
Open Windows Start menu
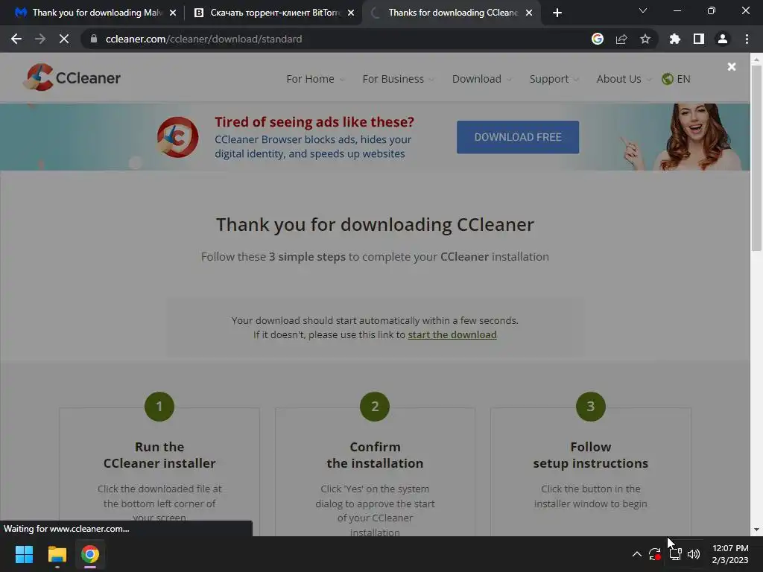pyautogui.click(x=24, y=554)
